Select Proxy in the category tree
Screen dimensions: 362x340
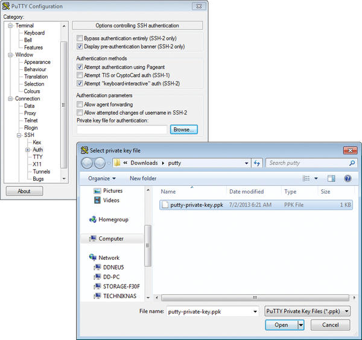30,113
